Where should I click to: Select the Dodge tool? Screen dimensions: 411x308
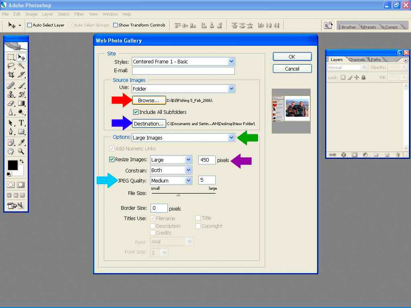pos(21,112)
